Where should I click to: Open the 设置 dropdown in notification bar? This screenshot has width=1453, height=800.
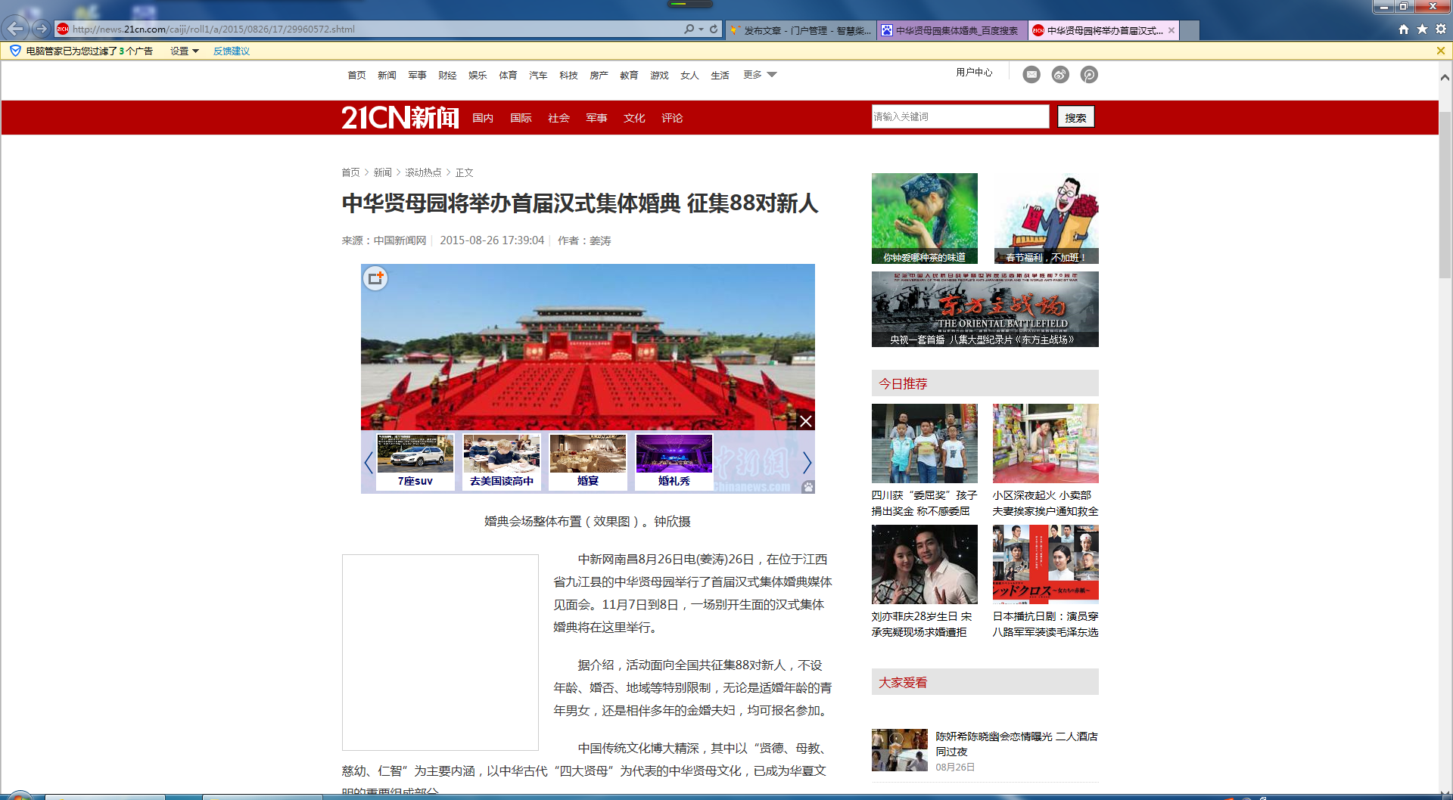(184, 51)
